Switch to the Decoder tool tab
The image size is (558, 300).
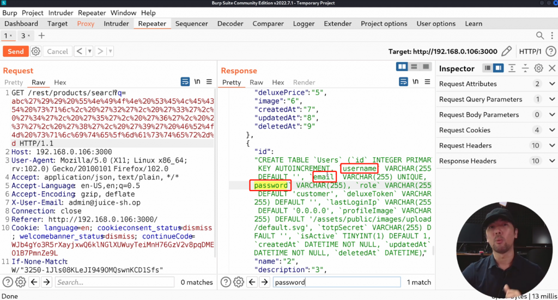click(x=231, y=24)
